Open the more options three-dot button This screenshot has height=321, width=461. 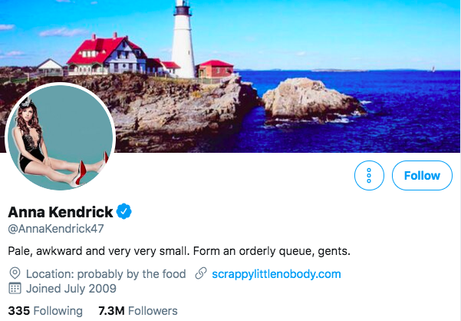click(369, 176)
